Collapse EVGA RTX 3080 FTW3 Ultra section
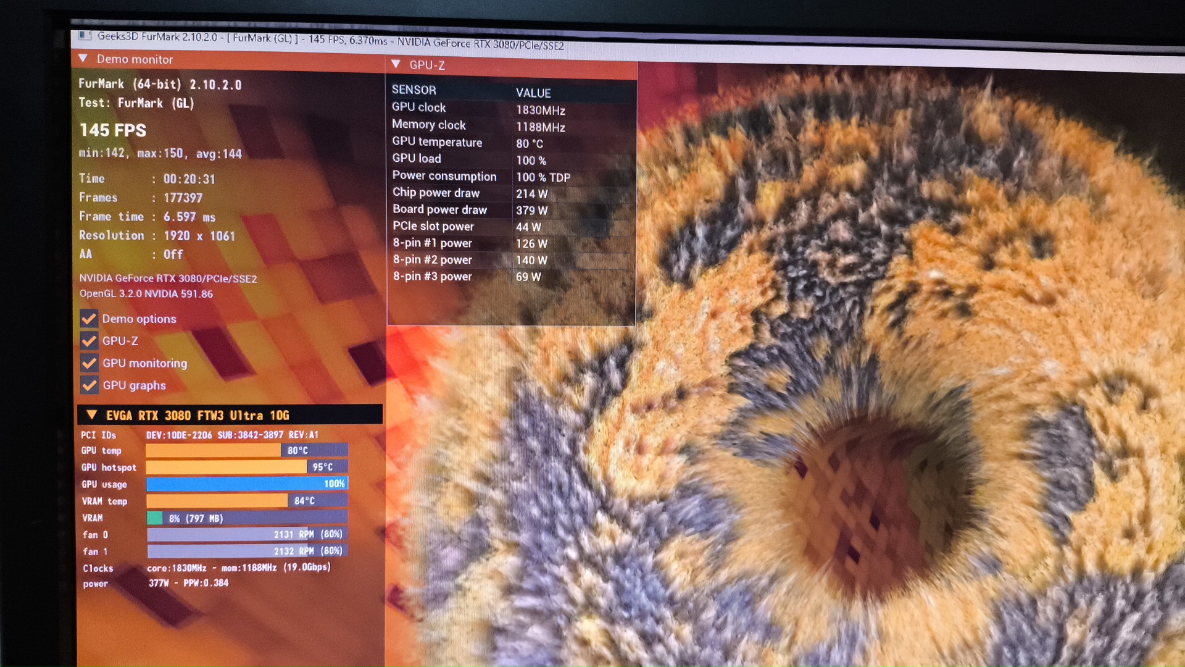 pos(92,414)
